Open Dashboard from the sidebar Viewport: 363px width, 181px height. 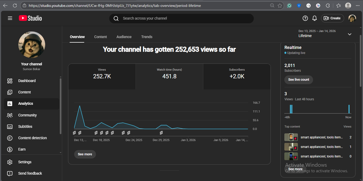point(27,81)
